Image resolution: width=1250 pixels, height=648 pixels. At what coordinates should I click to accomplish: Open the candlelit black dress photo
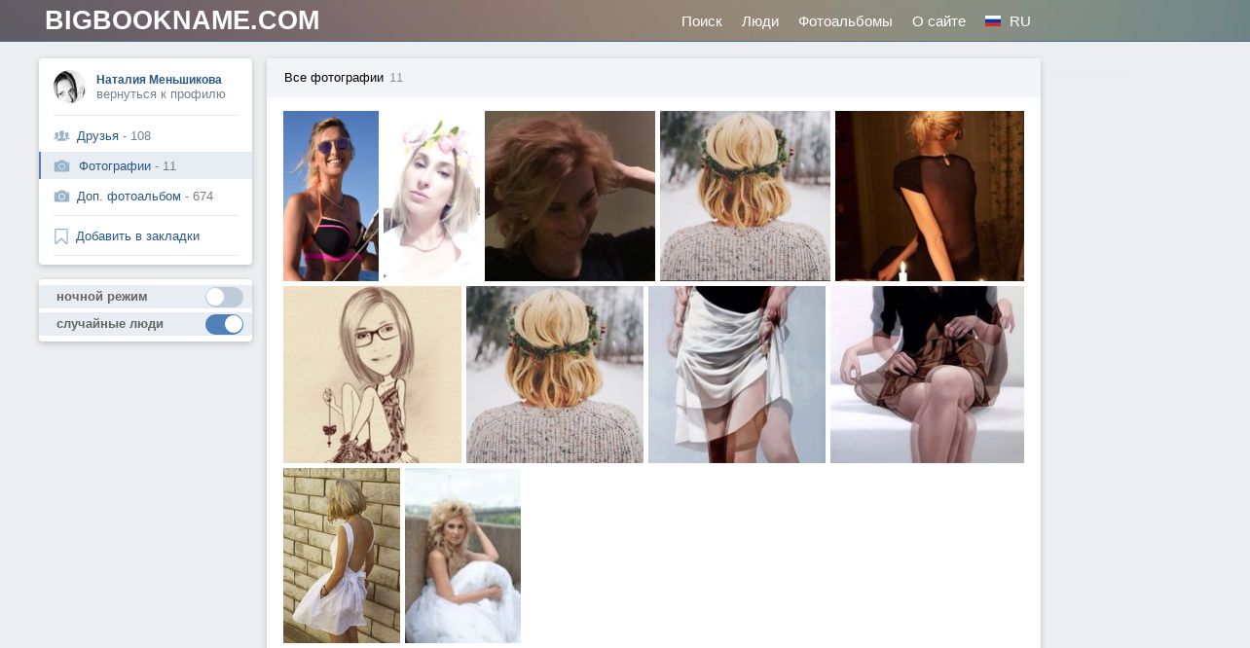point(930,196)
